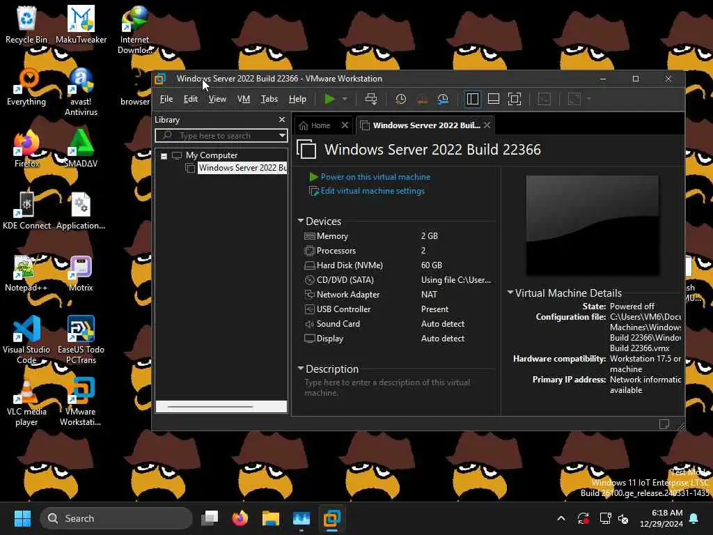Click the stretch guest display toolbar icon
The image size is (713, 535).
(574, 99)
